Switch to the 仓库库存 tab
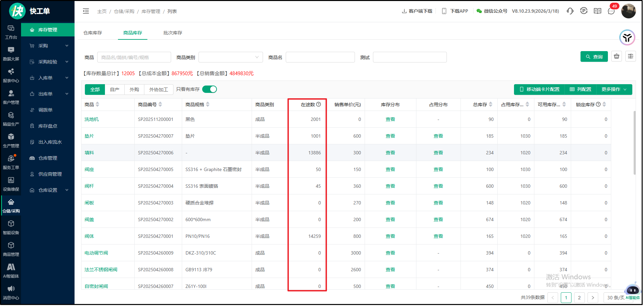The image size is (644, 306). coord(93,33)
